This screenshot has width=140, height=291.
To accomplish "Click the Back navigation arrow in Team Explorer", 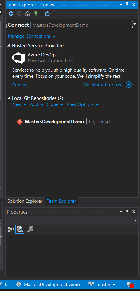I will point(11,13).
